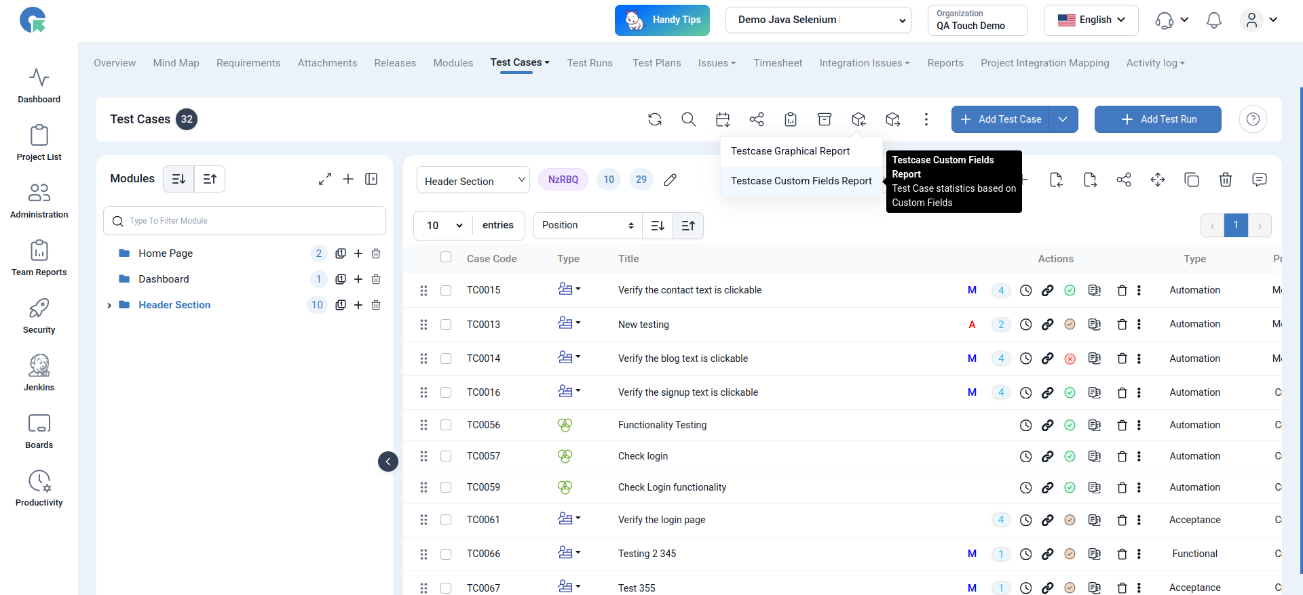The image size is (1303, 595).
Task: Click the module filter search field
Action: (x=244, y=221)
